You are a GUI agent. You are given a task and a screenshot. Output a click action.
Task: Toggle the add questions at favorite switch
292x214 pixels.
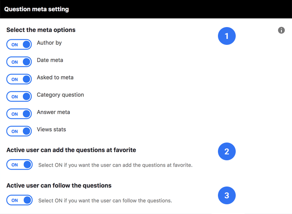(x=19, y=165)
